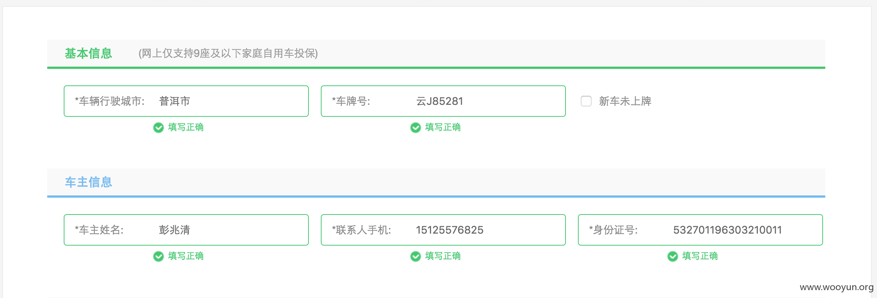Focus the 车主姓名 field with 彭兆清

(x=186, y=230)
